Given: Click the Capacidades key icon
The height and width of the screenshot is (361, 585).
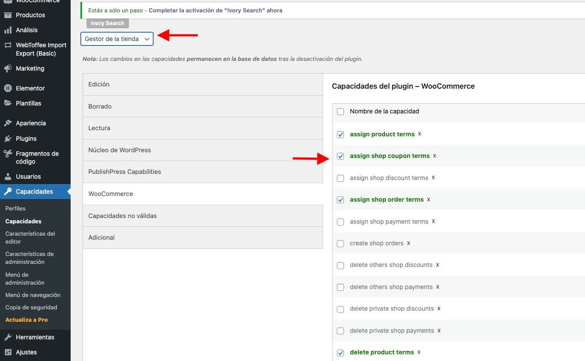Looking at the screenshot, I should tap(8, 192).
